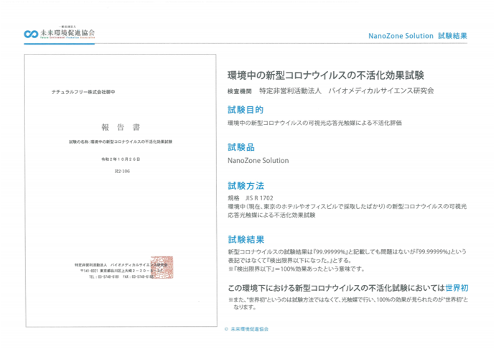
Task: Click the date 令和2年10月26日
Action: (121, 159)
